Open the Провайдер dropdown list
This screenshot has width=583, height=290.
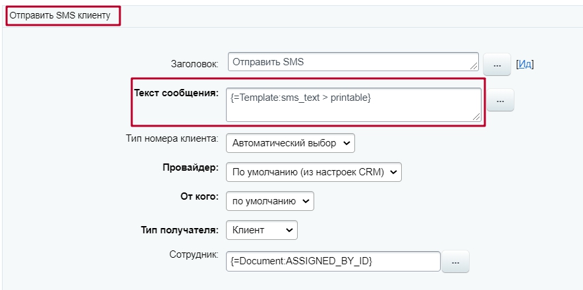pyautogui.click(x=313, y=171)
